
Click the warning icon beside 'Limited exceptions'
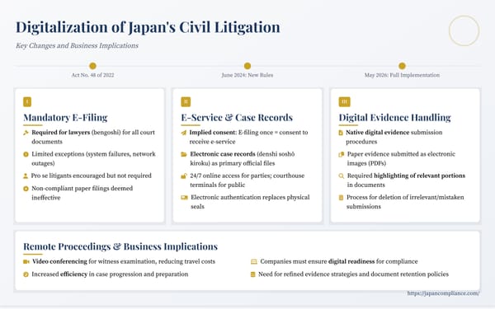26,155
